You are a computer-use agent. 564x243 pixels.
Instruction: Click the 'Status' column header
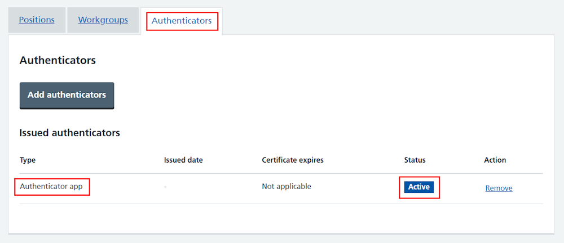pyautogui.click(x=415, y=160)
